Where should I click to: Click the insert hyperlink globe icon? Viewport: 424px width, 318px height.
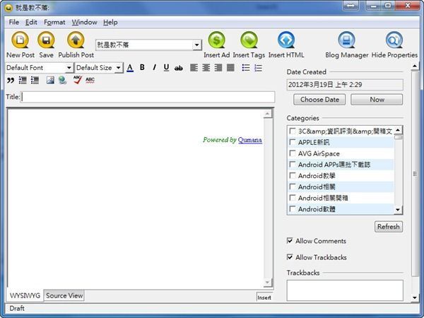coord(63,80)
